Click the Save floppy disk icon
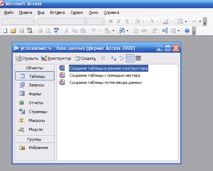The width and height of the screenshot is (213, 171). (22, 31)
